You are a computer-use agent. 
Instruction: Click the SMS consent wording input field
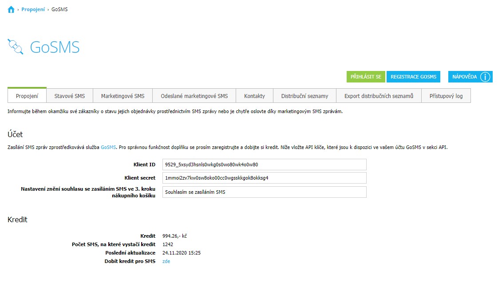pos(264,192)
